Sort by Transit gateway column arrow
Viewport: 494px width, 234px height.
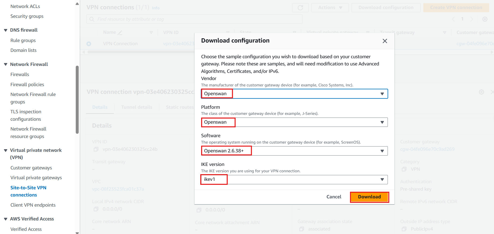point(445,32)
